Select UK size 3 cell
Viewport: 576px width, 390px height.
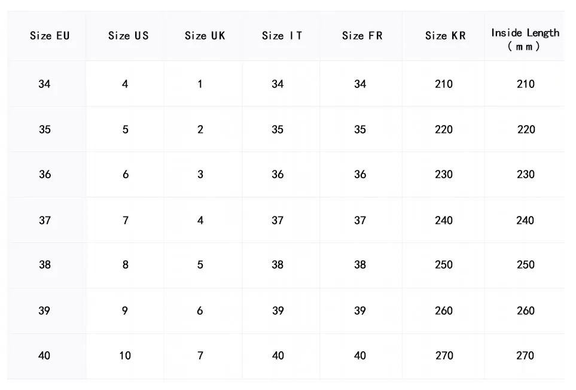point(200,175)
